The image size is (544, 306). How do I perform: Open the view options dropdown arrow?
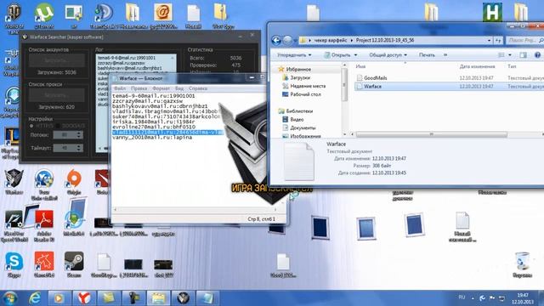point(510,54)
